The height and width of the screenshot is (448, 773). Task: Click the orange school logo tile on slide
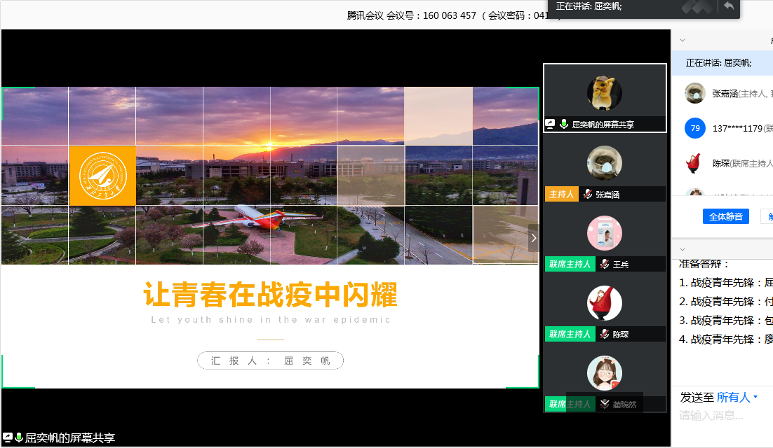[102, 176]
